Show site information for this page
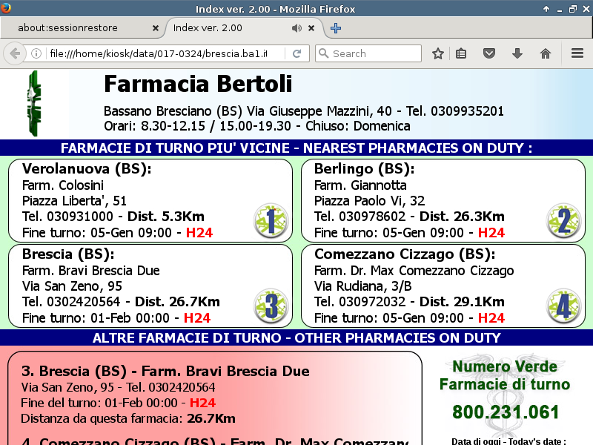The height and width of the screenshot is (445, 593). [36, 53]
